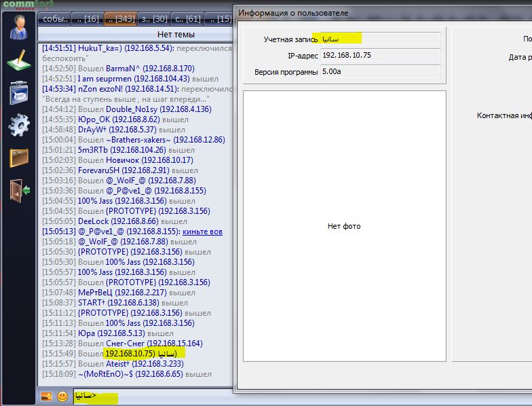Click the user profile icon in sidebar
532x406 pixels.
tap(18, 29)
